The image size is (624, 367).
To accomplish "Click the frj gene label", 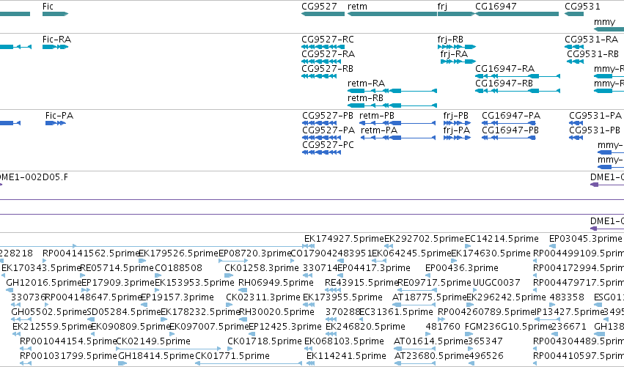I will (442, 7).
